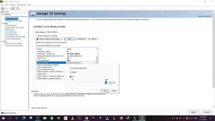Click red tray icon in system tray
This screenshot has width=215, height=121.
pyautogui.click(x=187, y=118)
